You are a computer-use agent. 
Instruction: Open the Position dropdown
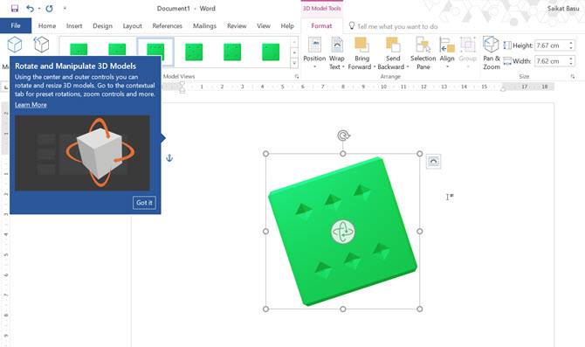coord(314,52)
